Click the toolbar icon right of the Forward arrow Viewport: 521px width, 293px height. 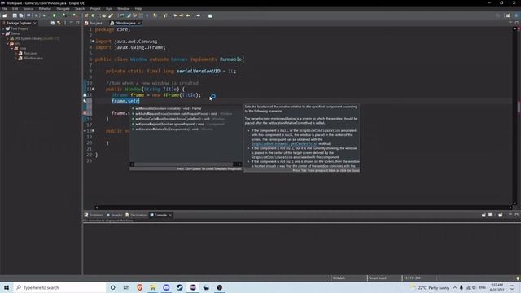[210, 15]
